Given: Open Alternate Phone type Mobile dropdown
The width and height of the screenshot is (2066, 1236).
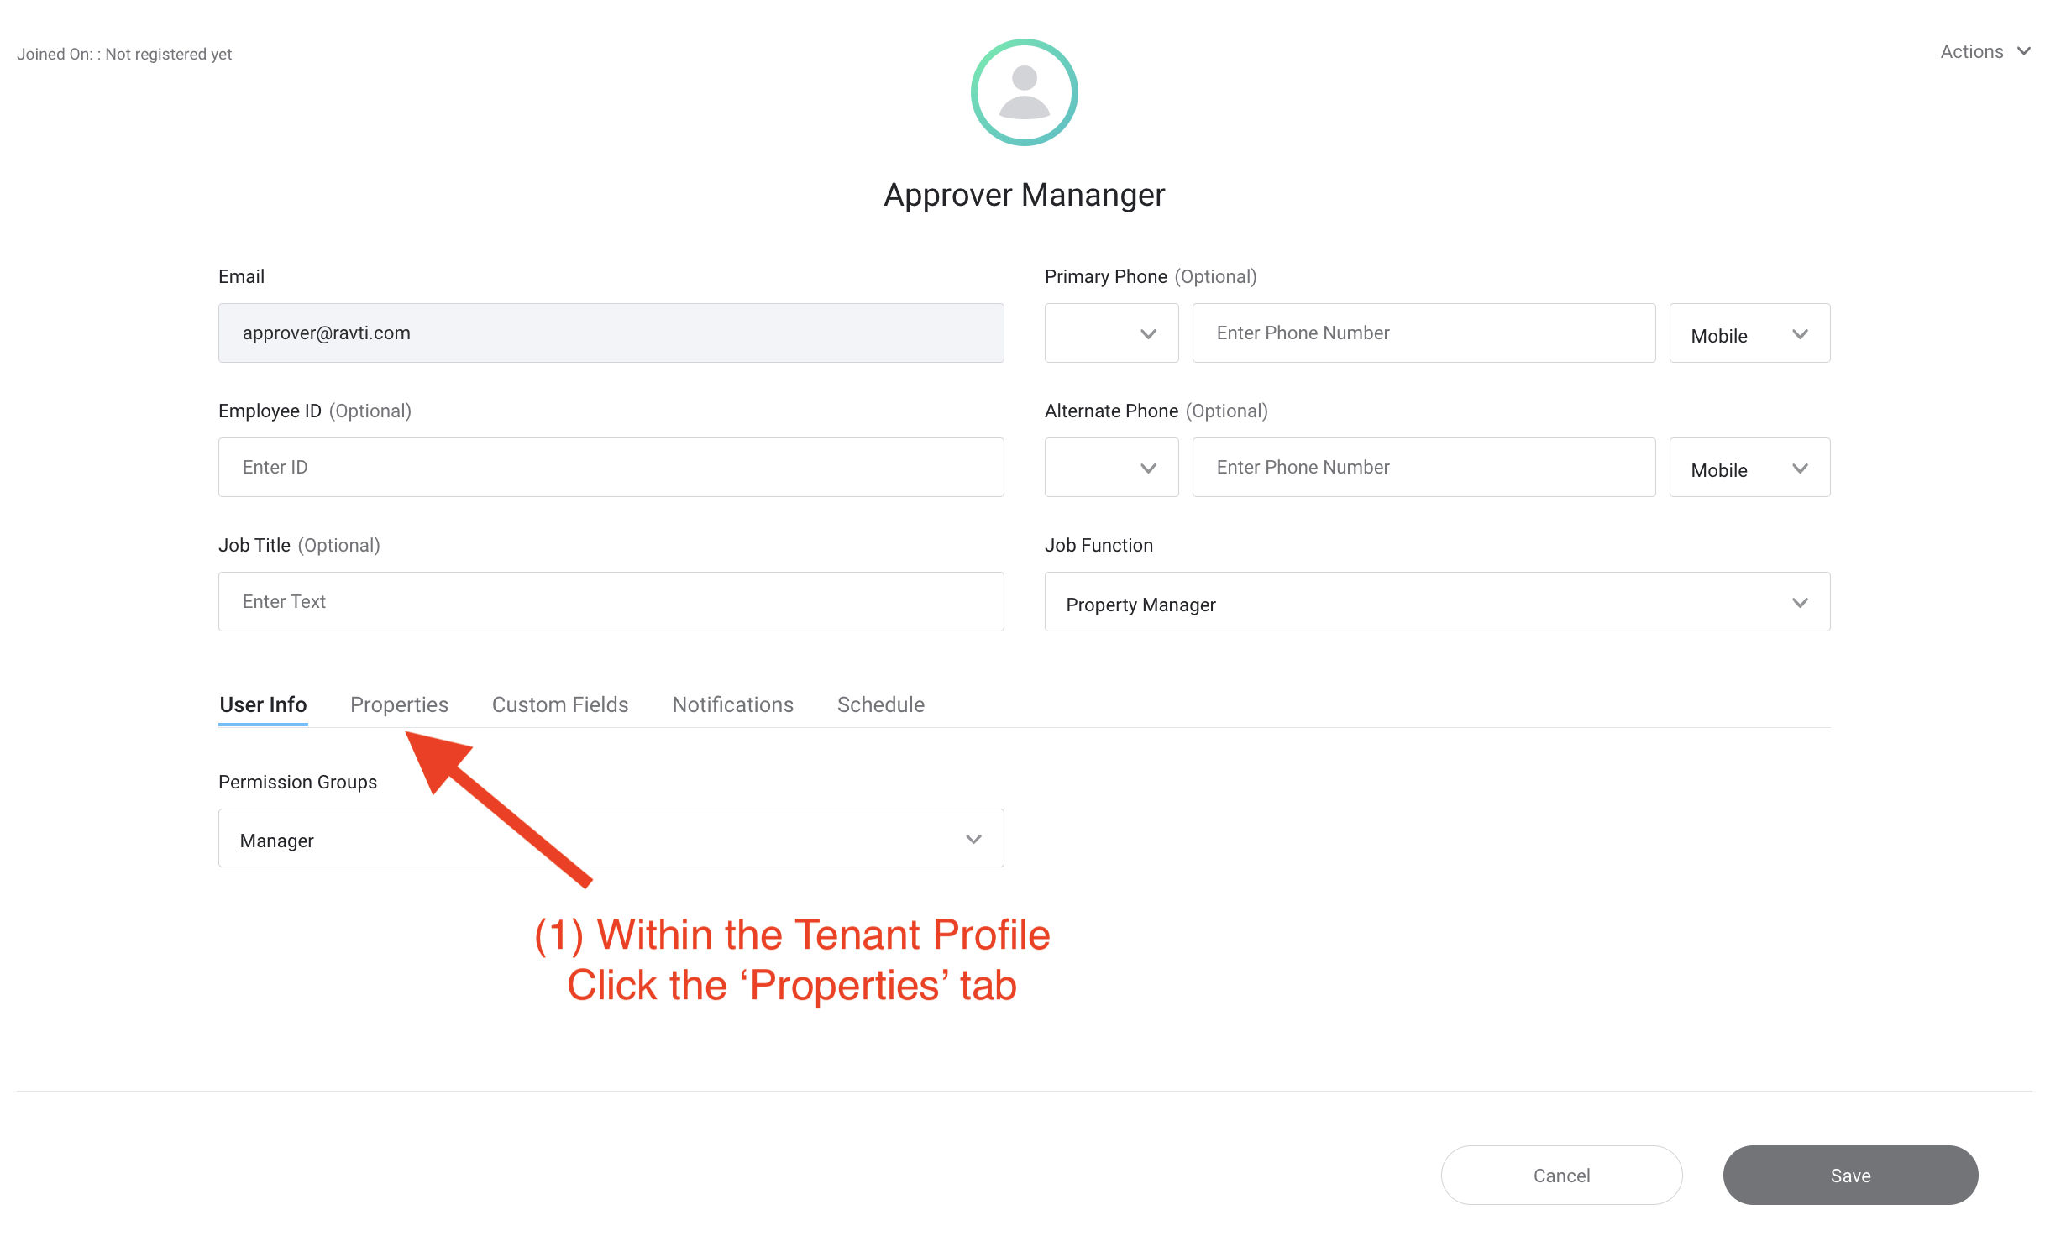Looking at the screenshot, I should click(x=1749, y=468).
